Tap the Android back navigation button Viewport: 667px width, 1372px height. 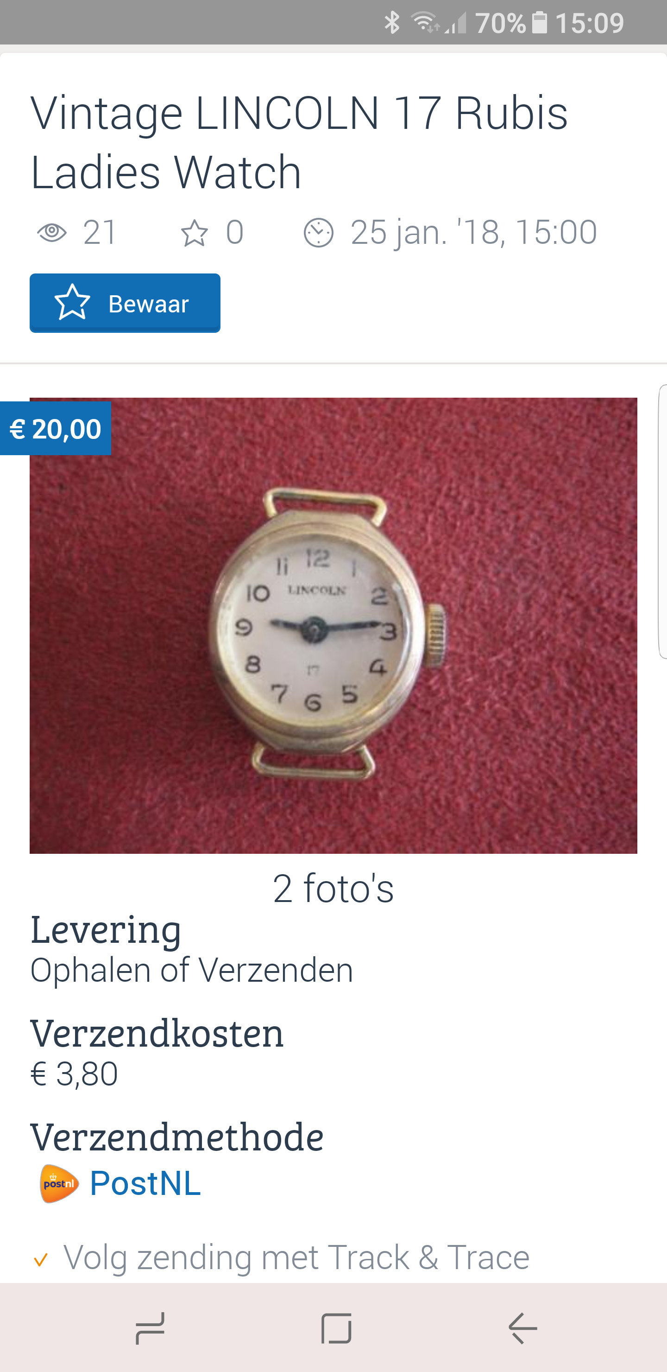522,1328
